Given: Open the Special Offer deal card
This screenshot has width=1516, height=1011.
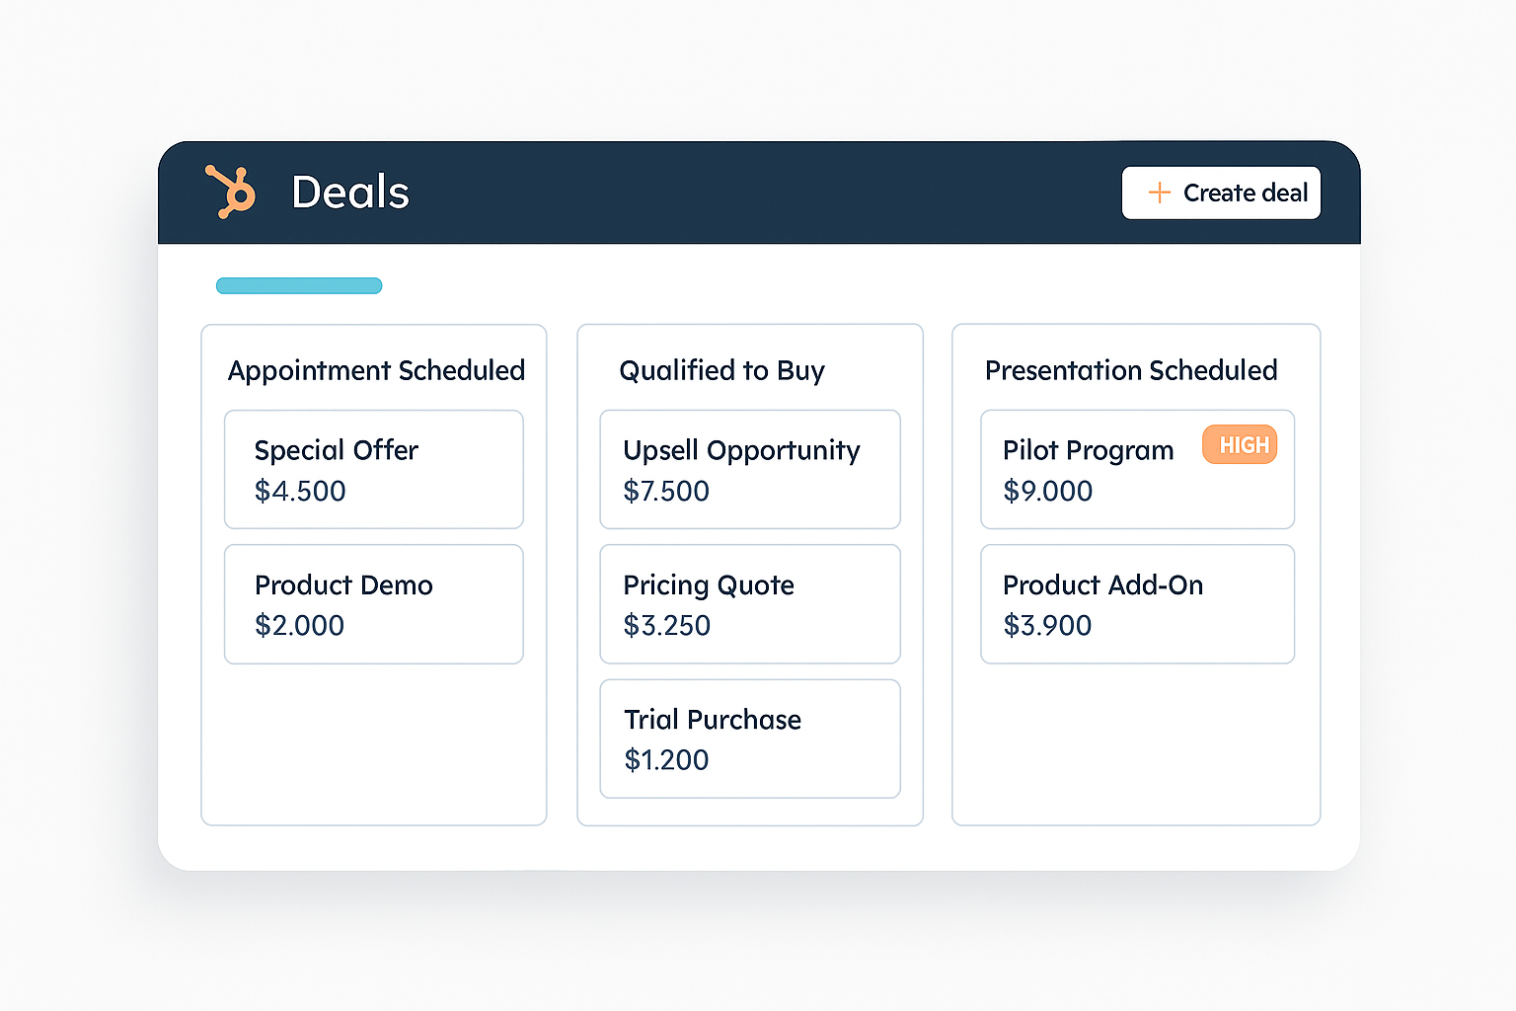Looking at the screenshot, I should [374, 470].
